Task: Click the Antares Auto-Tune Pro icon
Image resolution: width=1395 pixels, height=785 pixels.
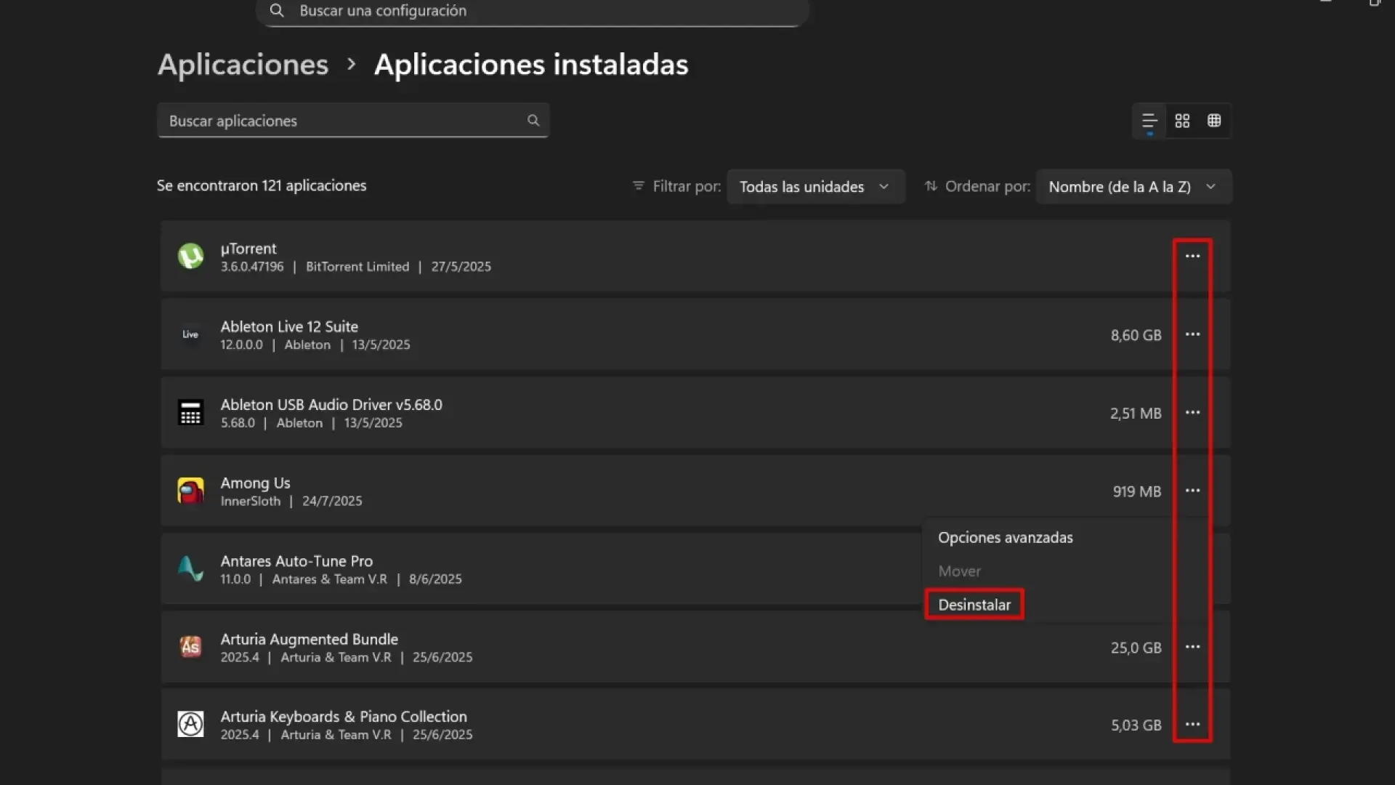Action: (x=190, y=569)
